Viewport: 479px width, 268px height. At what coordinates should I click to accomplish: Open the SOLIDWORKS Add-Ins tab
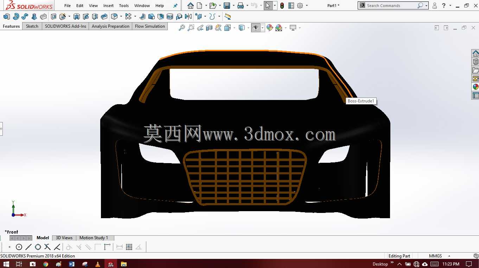click(x=65, y=26)
